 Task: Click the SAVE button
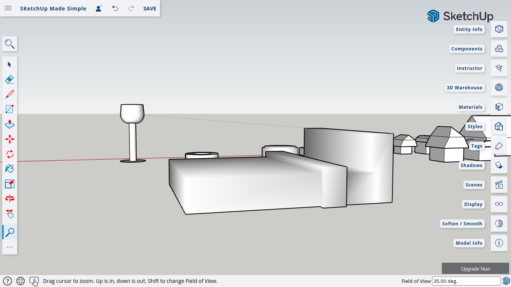click(150, 9)
